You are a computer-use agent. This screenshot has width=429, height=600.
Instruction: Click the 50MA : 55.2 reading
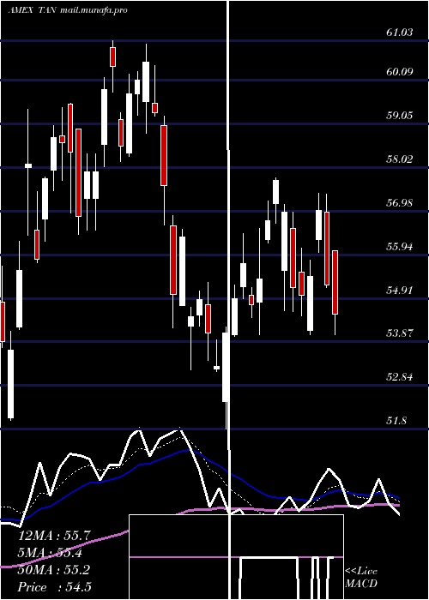click(x=53, y=570)
